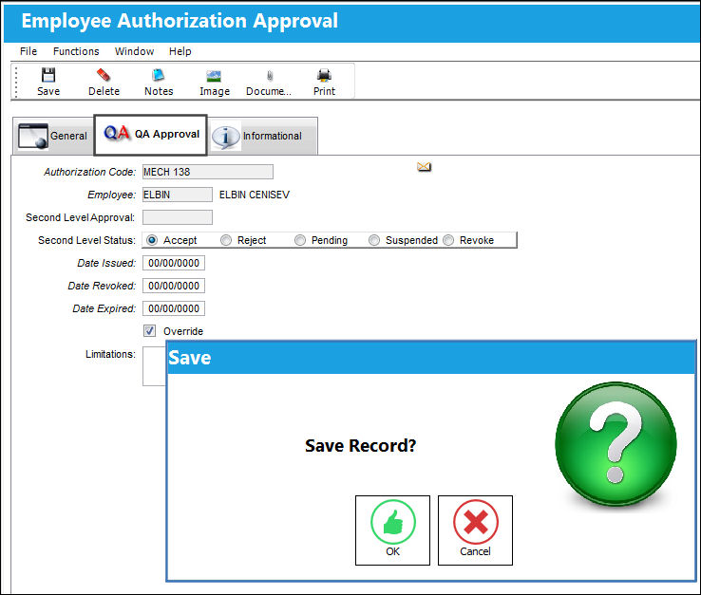Open the Documents paperclip toolbar item

269,82
